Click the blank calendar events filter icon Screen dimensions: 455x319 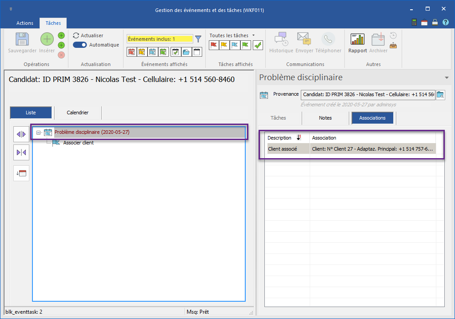click(x=197, y=52)
